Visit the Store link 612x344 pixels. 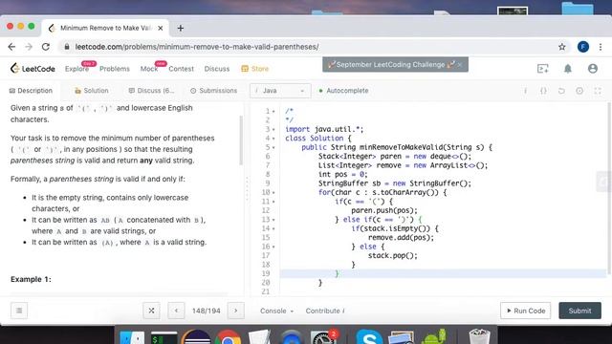coord(255,69)
